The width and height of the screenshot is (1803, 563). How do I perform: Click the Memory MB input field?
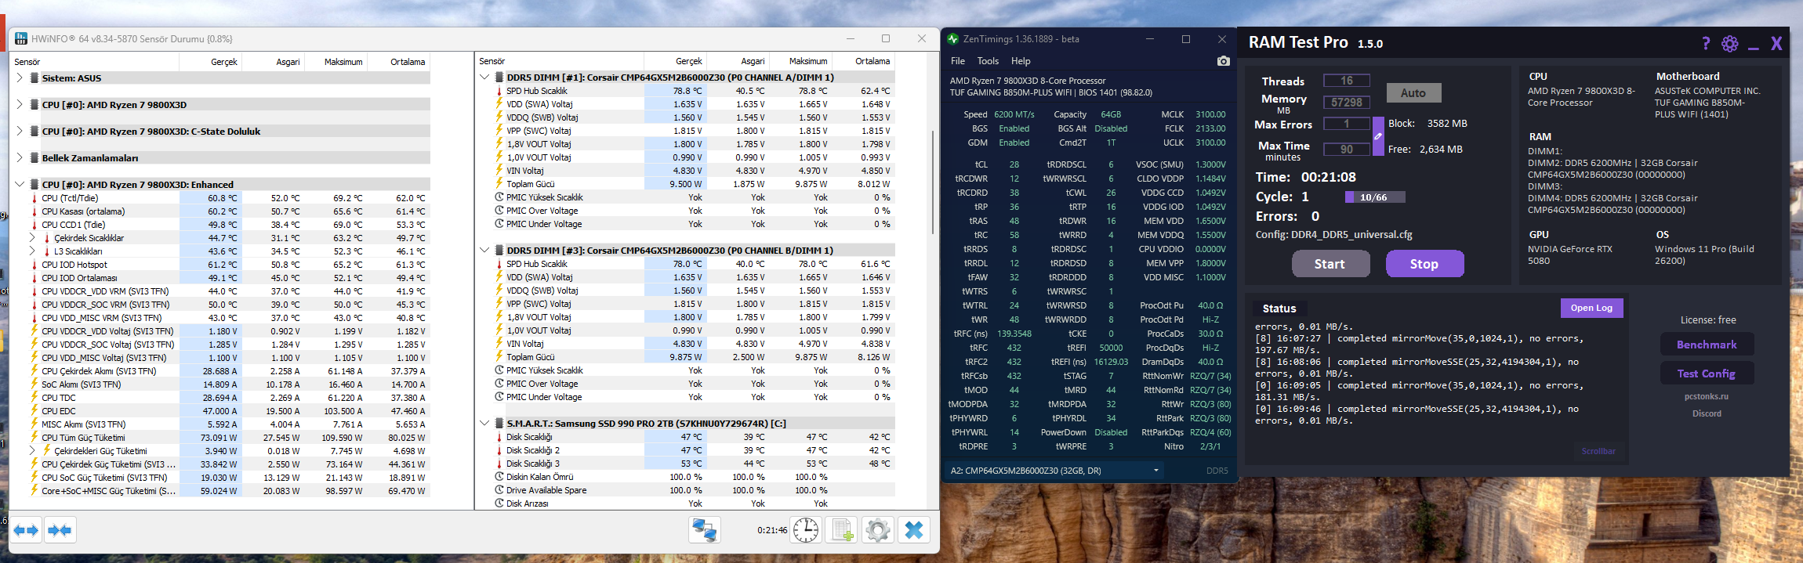point(1347,103)
